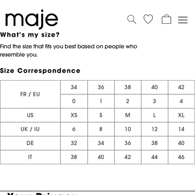
Task: Select the FR / EU row label
Action: click(30, 94)
